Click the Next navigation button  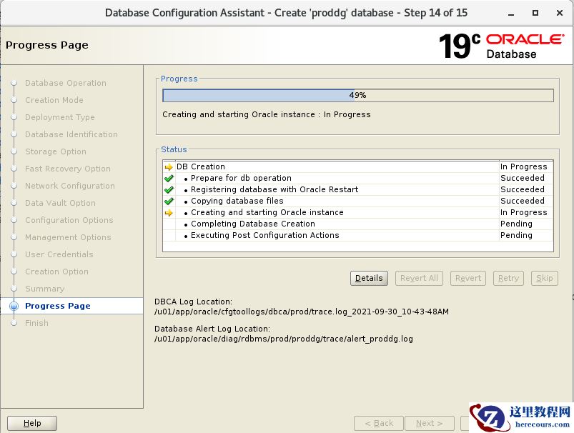[x=430, y=423]
